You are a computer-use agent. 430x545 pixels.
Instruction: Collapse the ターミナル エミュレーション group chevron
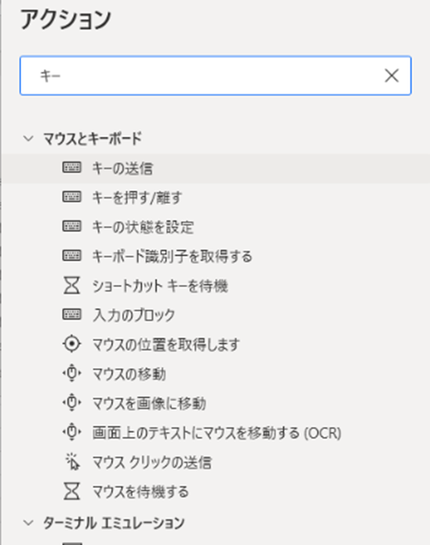[28, 523]
